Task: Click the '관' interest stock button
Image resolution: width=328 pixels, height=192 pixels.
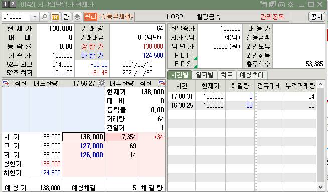Action: pyautogui.click(x=66, y=17)
